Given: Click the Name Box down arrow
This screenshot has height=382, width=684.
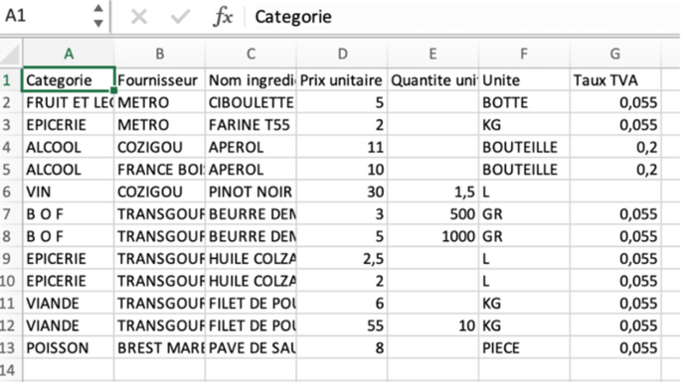Looking at the screenshot, I should coord(98,24).
